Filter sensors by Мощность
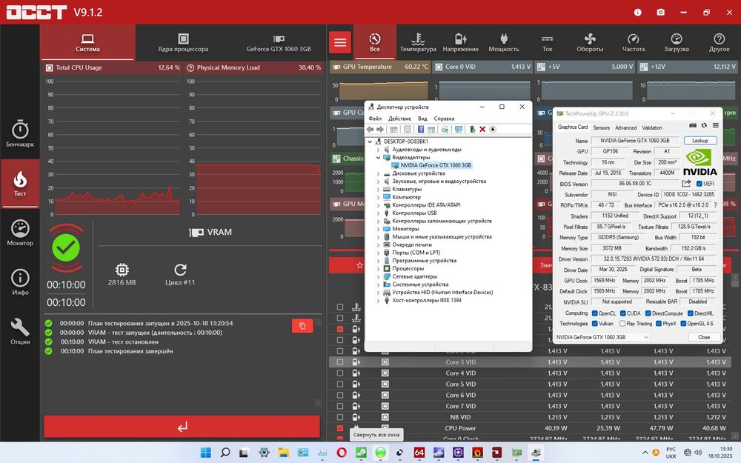Viewport: 741px width, 463px height. [x=504, y=42]
